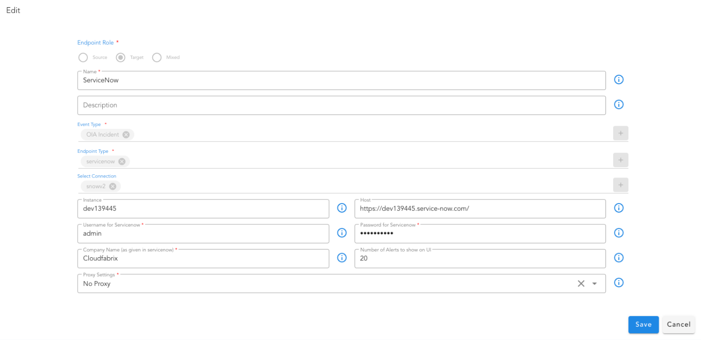Save the endpoint configuration

643,325
